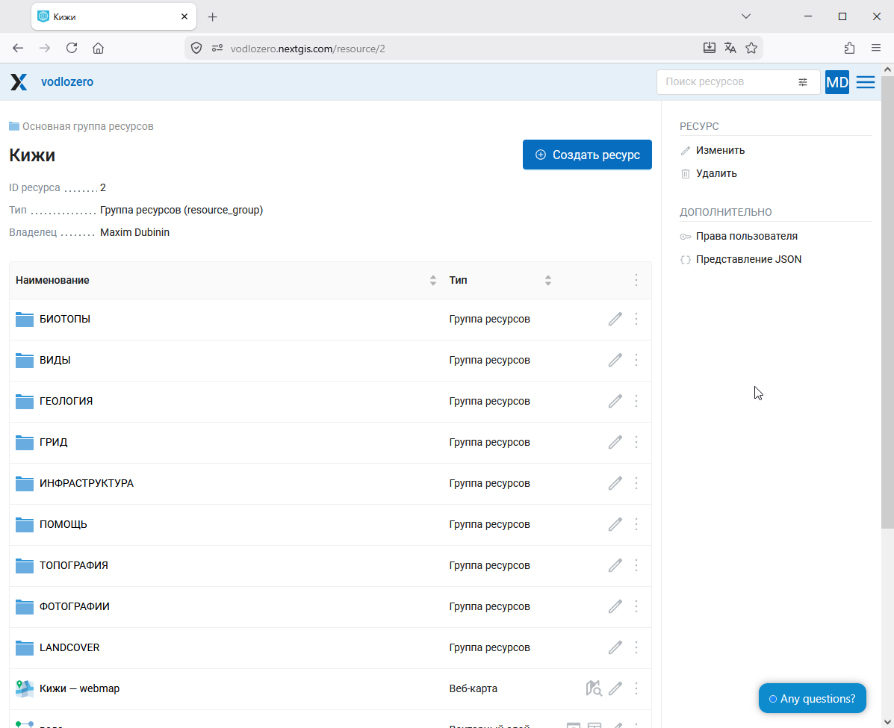Open more options for ГРИД row
The height and width of the screenshot is (728, 894).
click(636, 442)
